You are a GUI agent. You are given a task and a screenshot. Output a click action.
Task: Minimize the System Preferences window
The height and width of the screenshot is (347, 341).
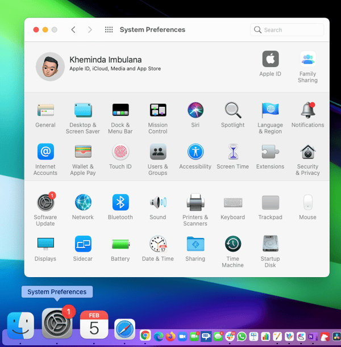click(x=45, y=30)
